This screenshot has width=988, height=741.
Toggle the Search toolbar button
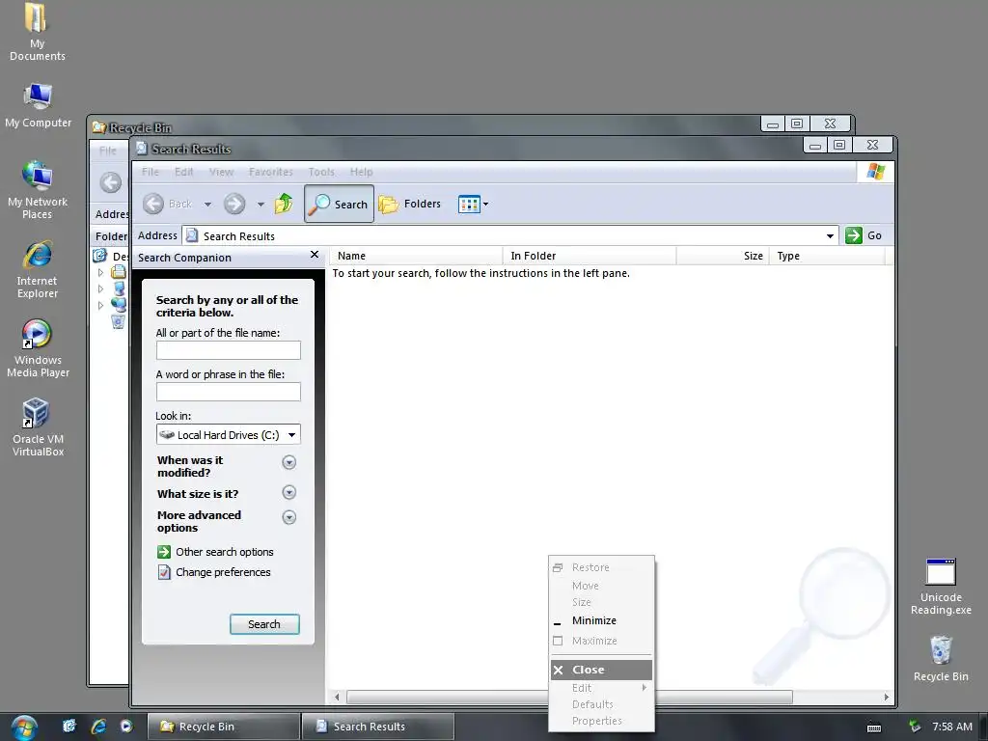pos(339,204)
